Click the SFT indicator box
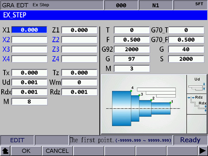Image resolution: width=208 pixels, height=156 pixels. 191,5
